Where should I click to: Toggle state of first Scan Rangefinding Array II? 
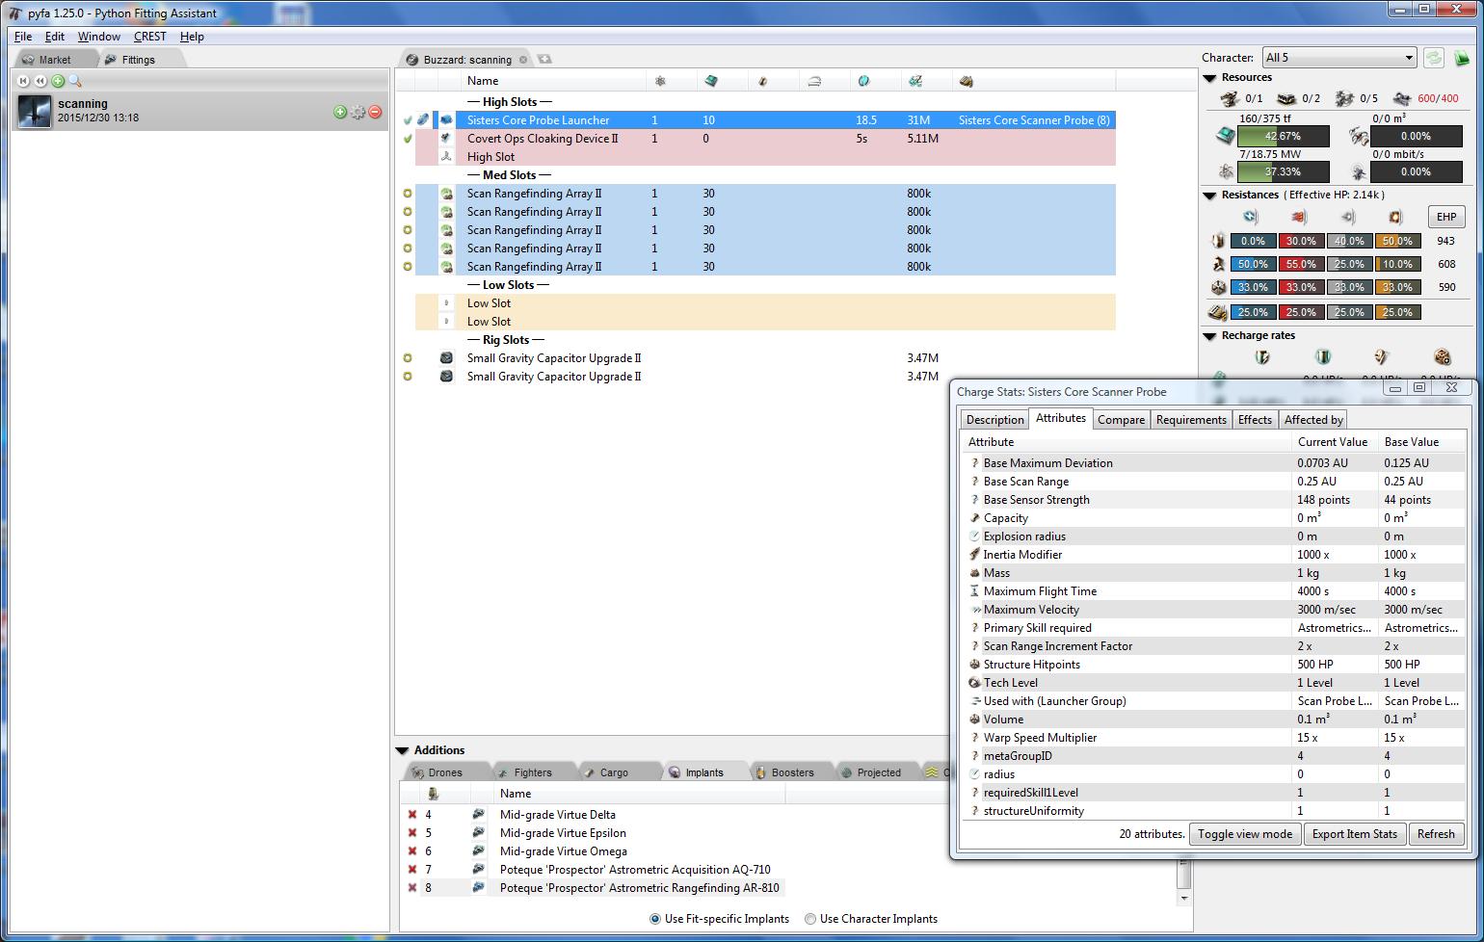coord(408,194)
